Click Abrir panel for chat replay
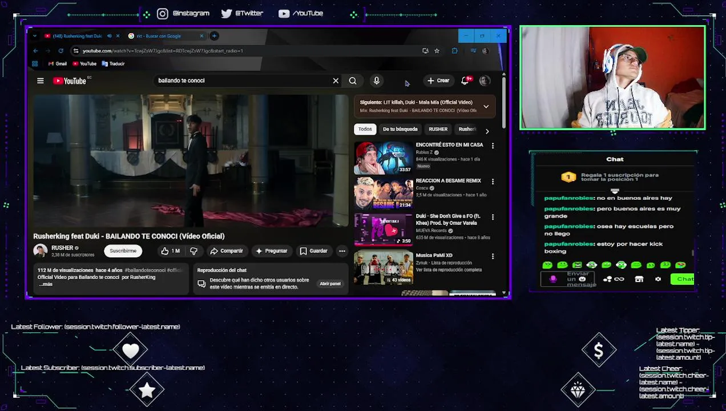The width and height of the screenshot is (726, 411). coord(330,284)
